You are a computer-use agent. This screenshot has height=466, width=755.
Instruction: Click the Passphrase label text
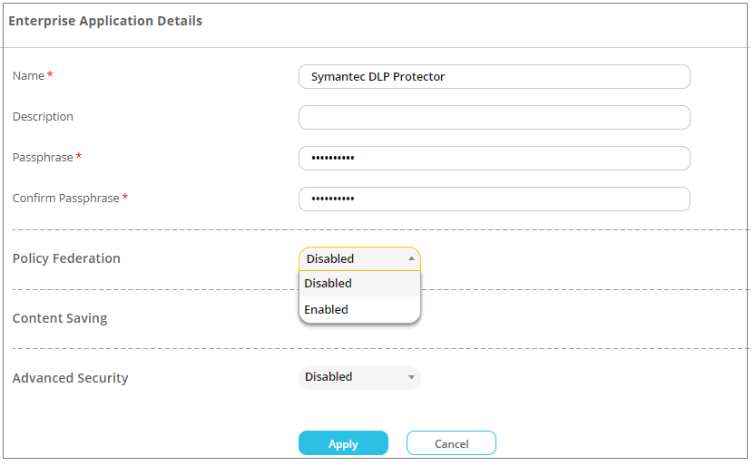coord(43,158)
